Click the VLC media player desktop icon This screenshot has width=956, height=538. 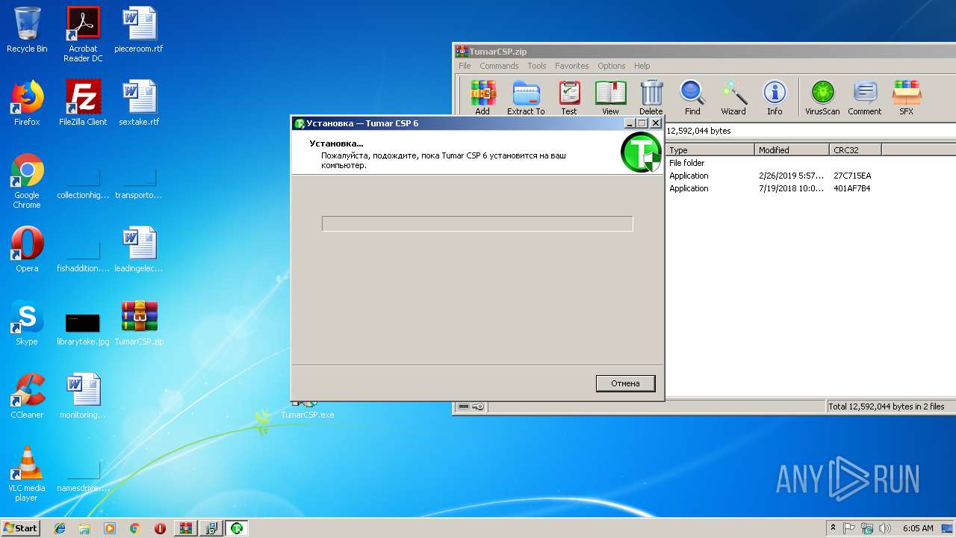pyautogui.click(x=27, y=474)
